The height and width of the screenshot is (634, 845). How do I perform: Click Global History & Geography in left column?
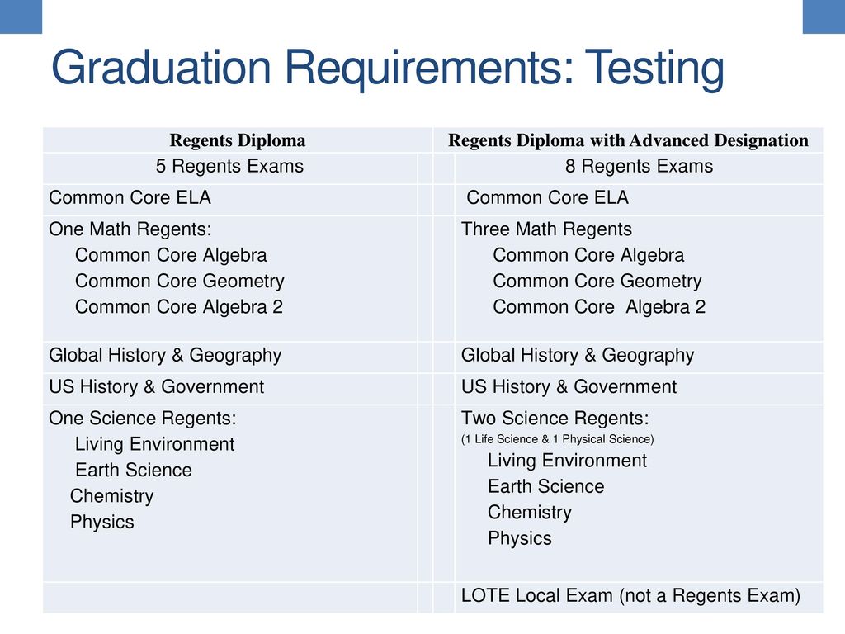[165, 355]
